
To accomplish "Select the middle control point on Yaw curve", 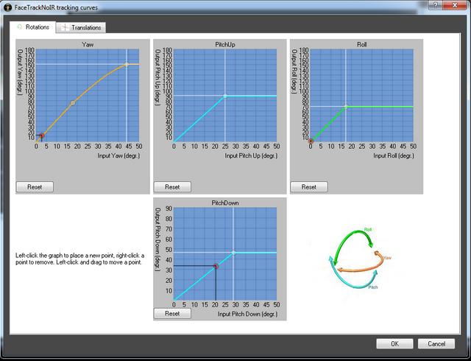I will (72, 103).
